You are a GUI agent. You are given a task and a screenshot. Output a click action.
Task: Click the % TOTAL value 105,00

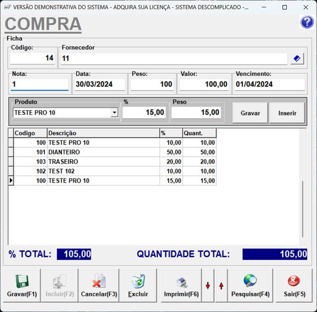(x=74, y=254)
